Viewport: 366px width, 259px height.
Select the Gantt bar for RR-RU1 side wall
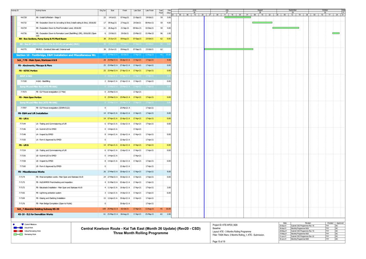[x=228, y=49]
